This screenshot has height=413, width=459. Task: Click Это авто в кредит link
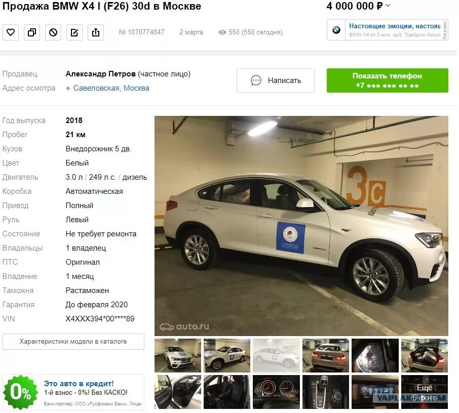click(79, 384)
